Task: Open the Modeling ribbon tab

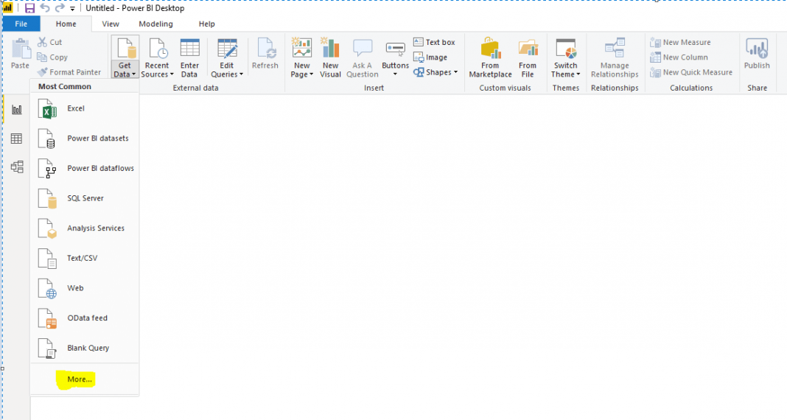Action: [x=155, y=24]
